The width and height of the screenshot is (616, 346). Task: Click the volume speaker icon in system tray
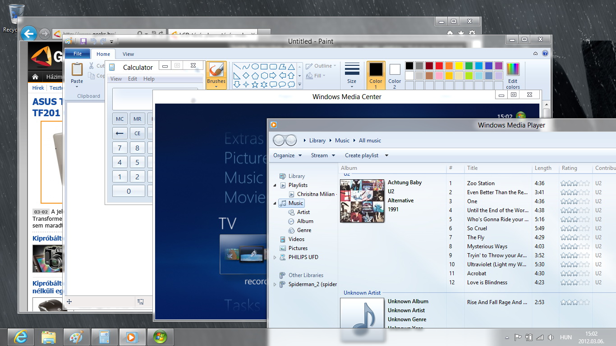[x=551, y=337]
